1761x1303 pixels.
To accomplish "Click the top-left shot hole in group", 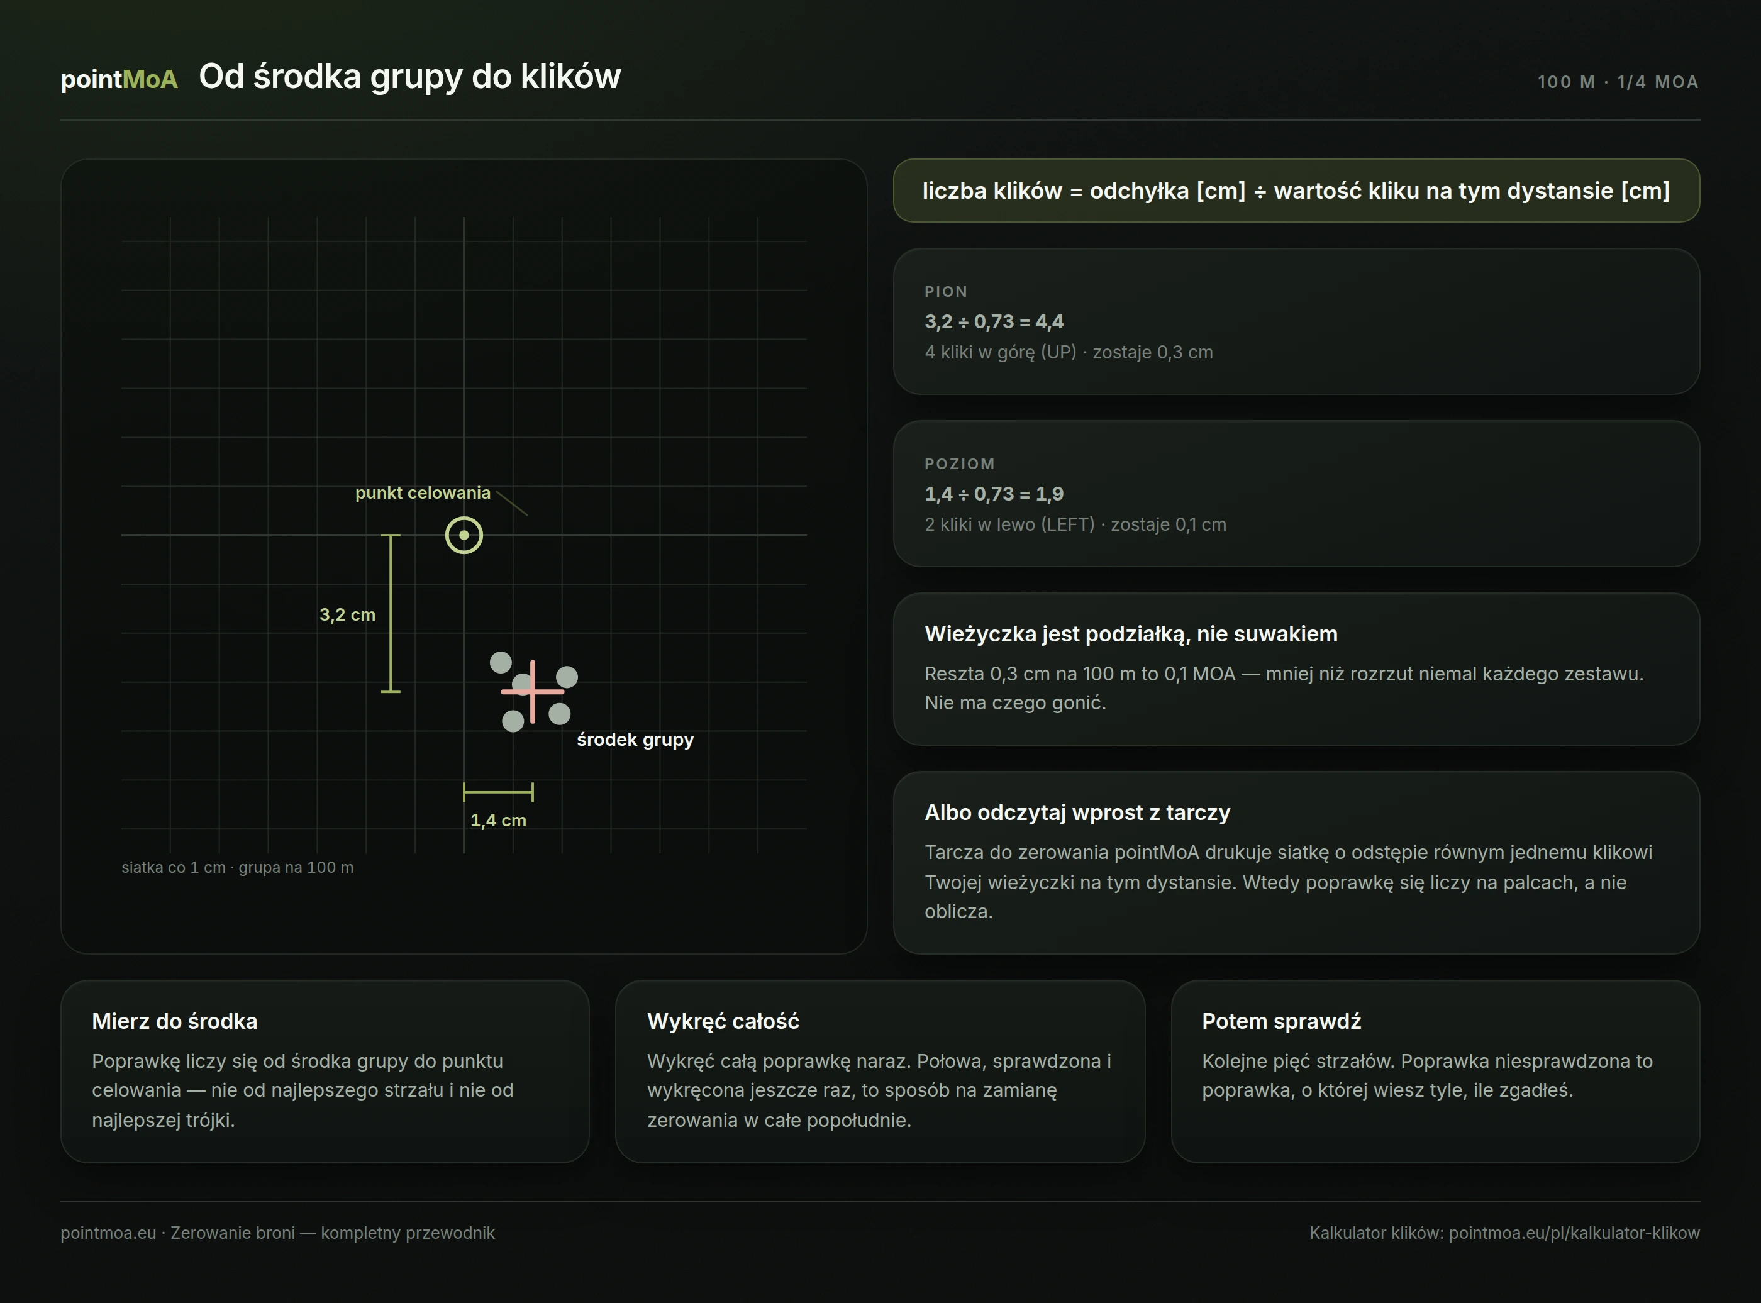I will pos(501,663).
